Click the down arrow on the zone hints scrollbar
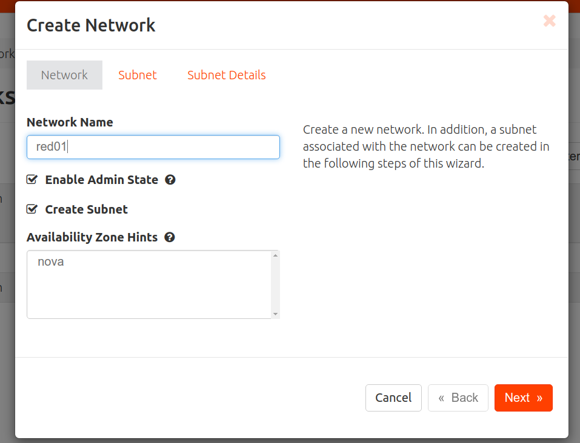Screen dimensions: 580x443 click(x=276, y=315)
